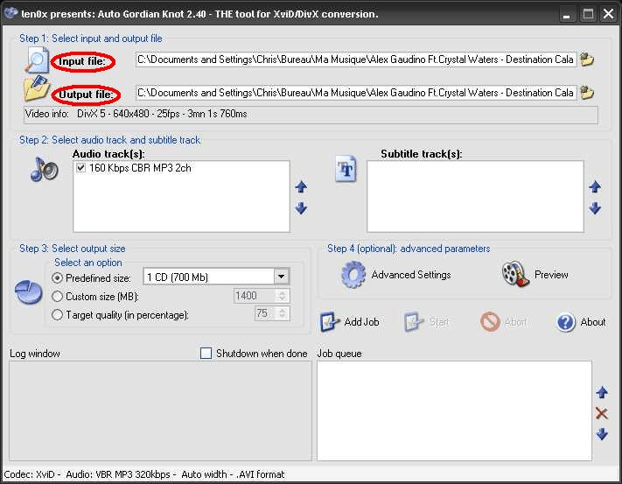Move audio track up with arrow
This screenshot has width=622, height=484.
point(301,186)
